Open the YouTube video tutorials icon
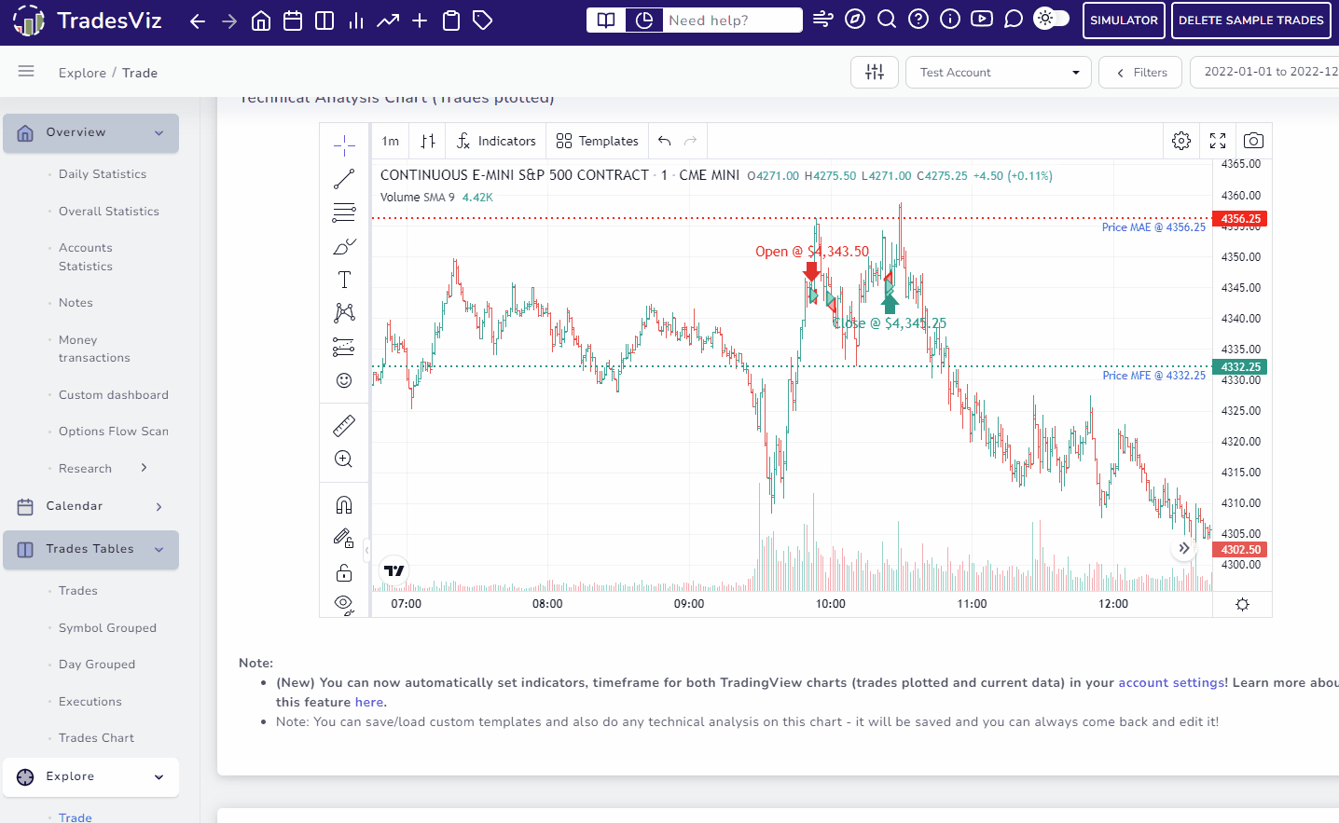 [982, 19]
